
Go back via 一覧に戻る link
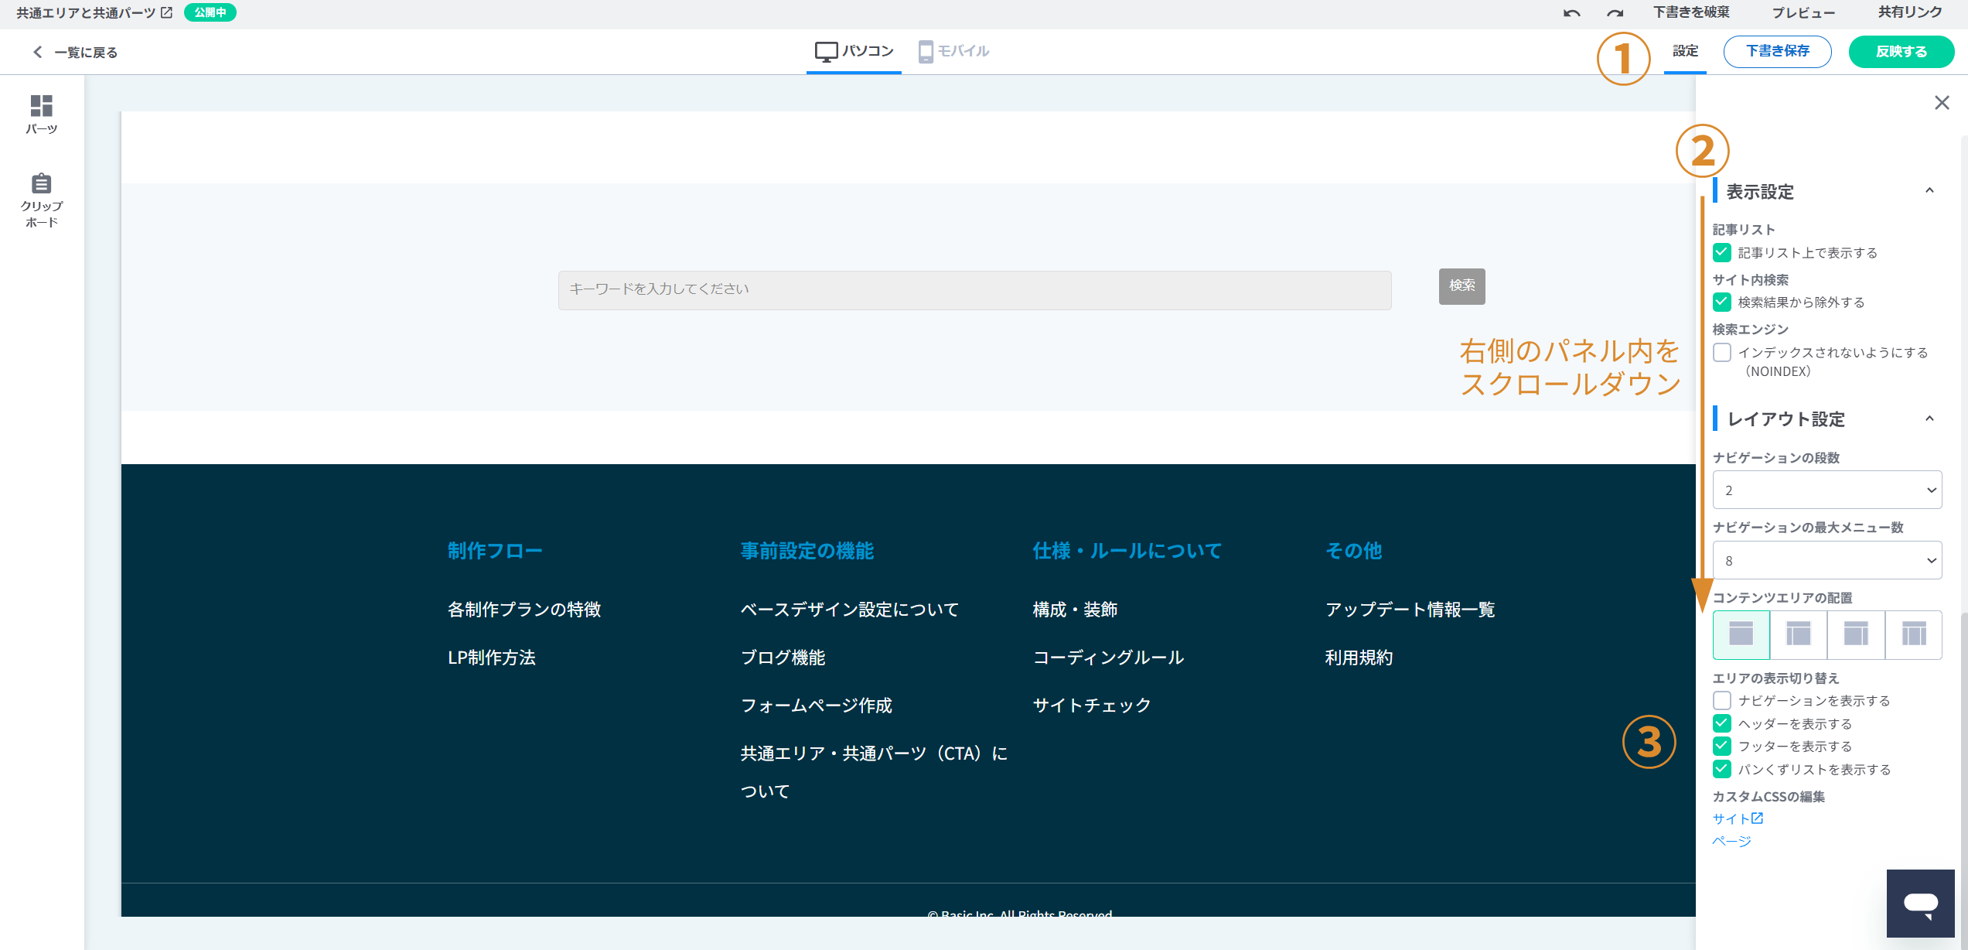coord(86,53)
